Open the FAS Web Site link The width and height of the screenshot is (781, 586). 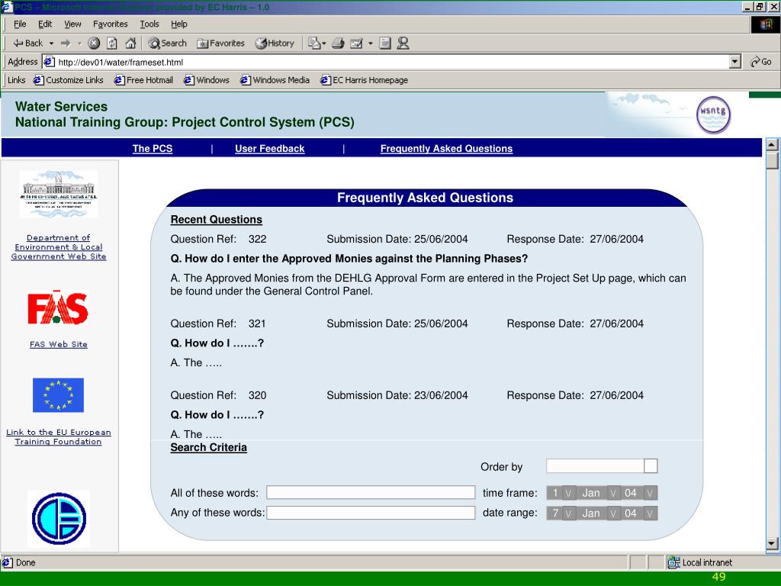pyautogui.click(x=59, y=344)
